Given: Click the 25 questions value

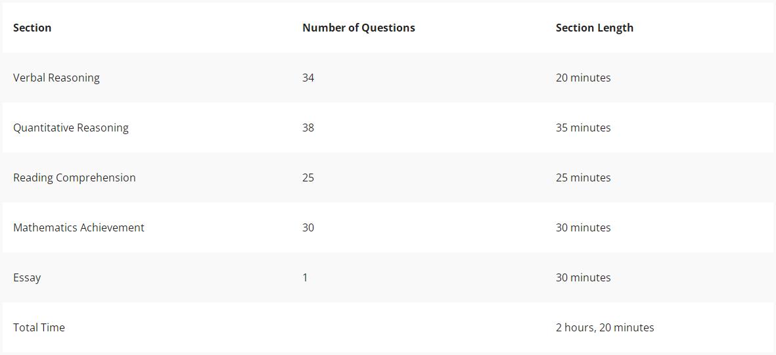Looking at the screenshot, I should tap(308, 177).
